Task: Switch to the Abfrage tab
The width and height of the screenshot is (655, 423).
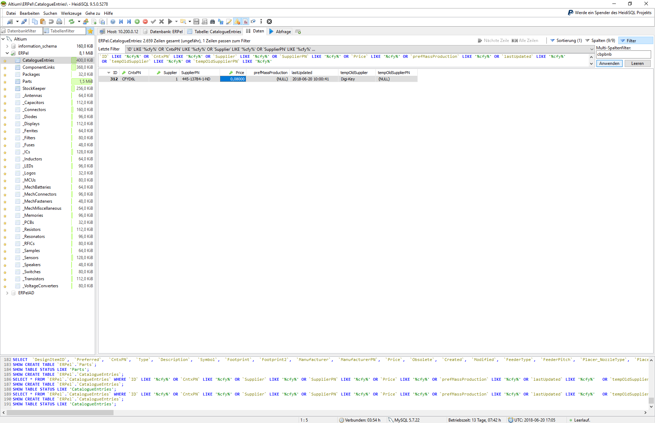Action: pyautogui.click(x=282, y=31)
